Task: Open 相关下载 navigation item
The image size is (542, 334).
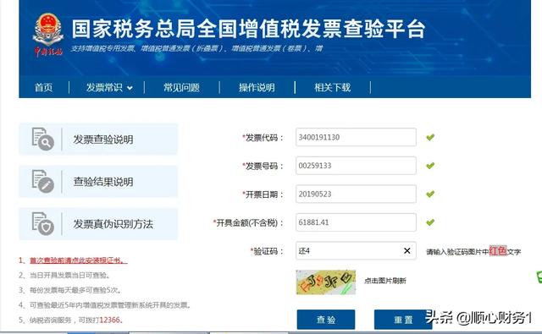Action: point(332,88)
